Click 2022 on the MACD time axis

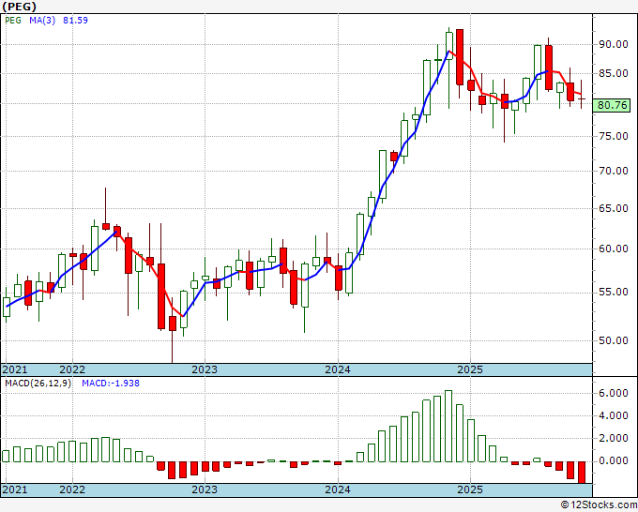pyautogui.click(x=72, y=489)
